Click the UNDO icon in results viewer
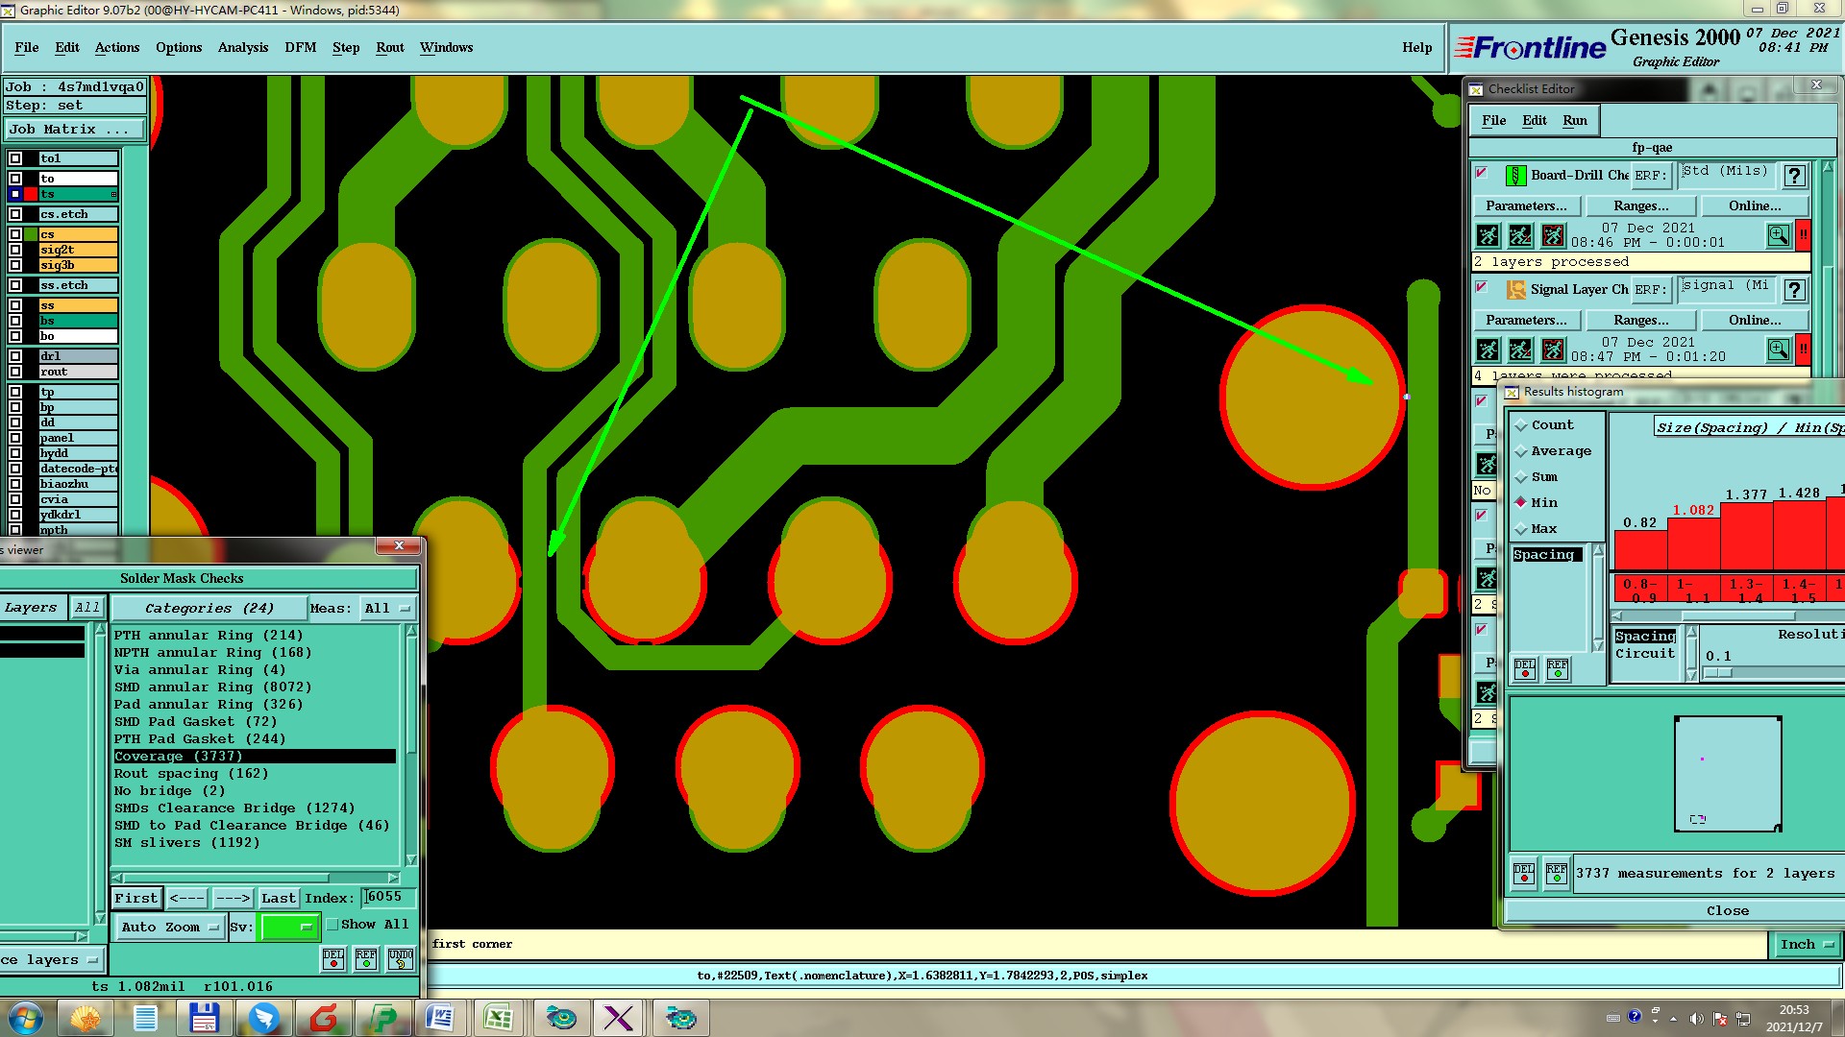 point(401,958)
